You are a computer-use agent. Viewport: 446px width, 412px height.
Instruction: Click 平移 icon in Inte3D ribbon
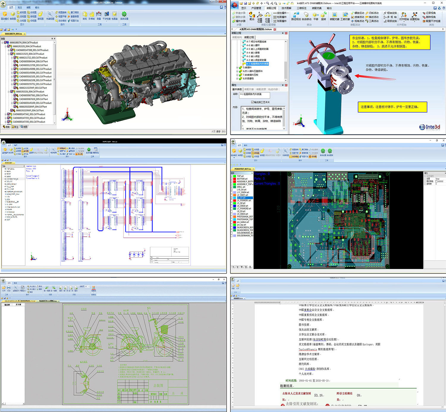(x=315, y=15)
